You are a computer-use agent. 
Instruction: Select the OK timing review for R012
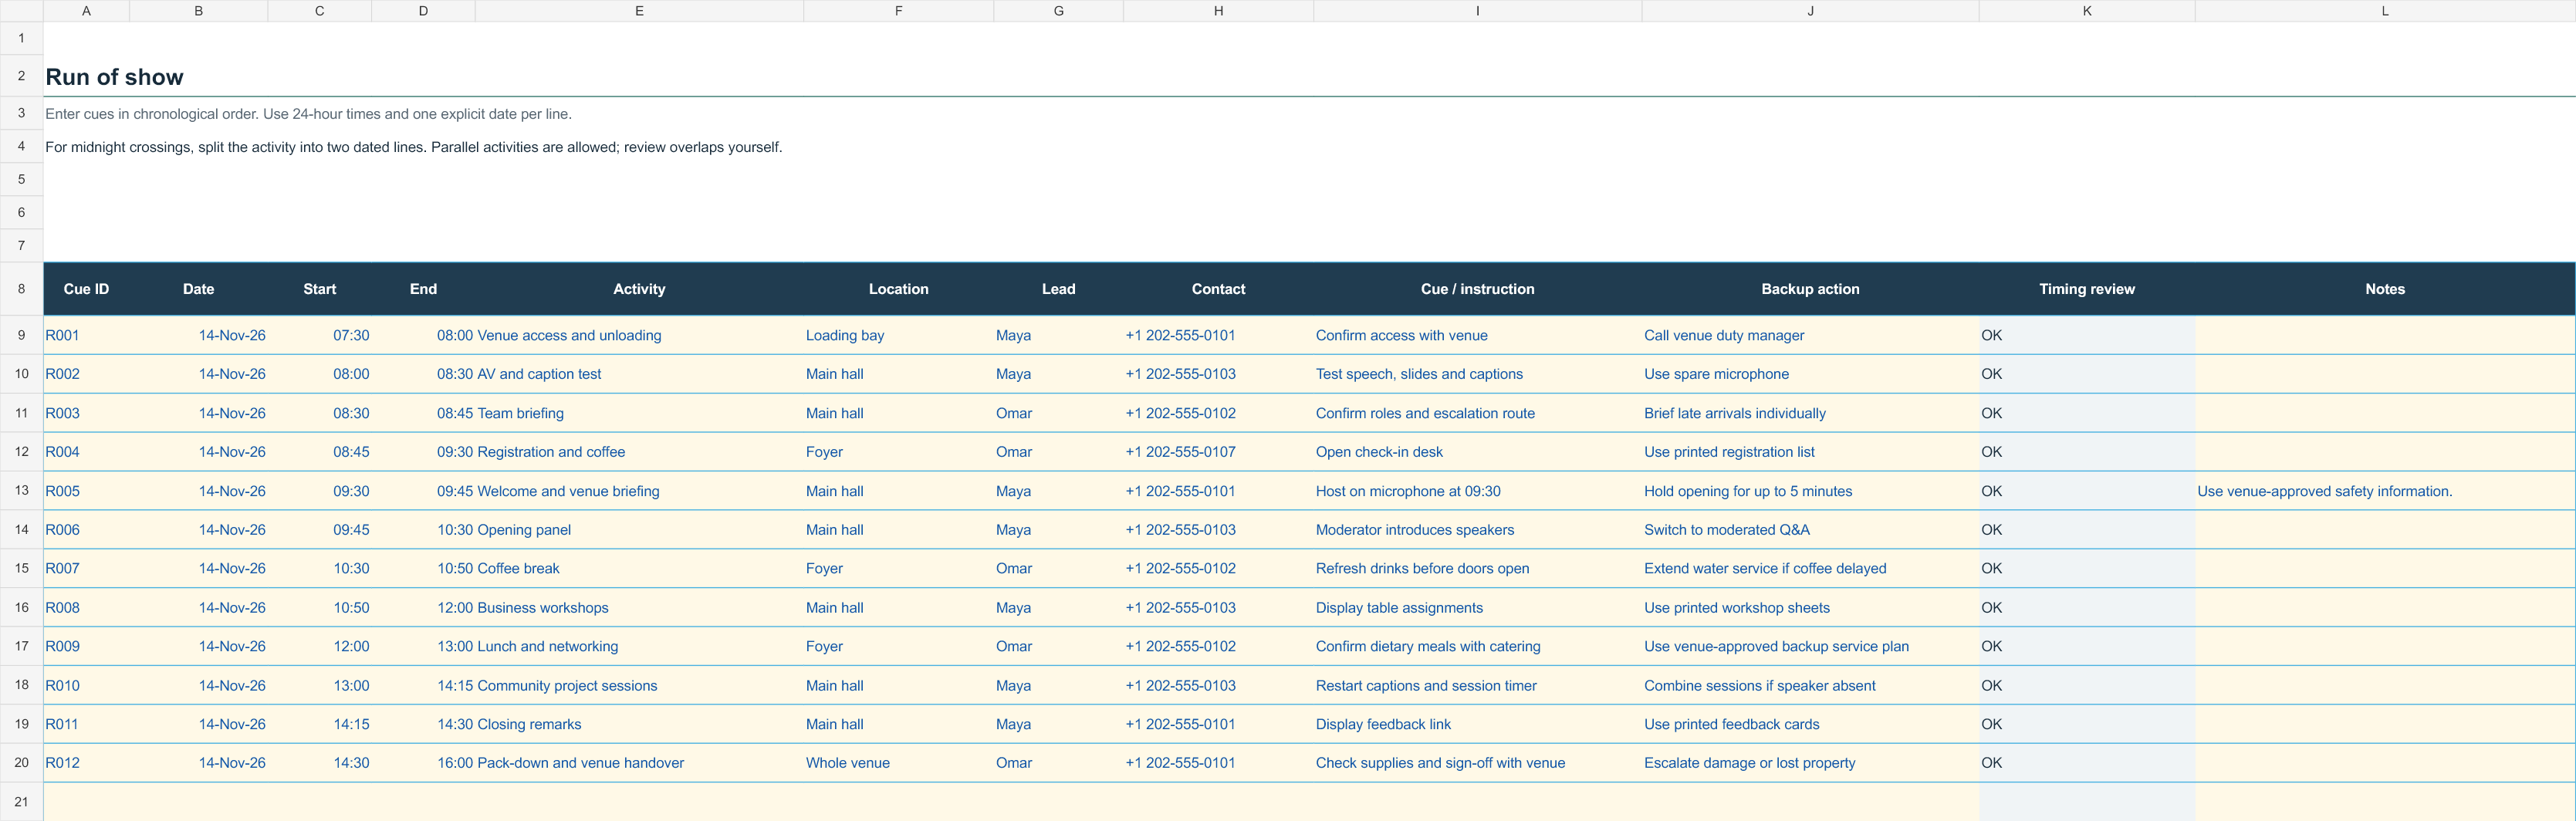click(x=2087, y=763)
